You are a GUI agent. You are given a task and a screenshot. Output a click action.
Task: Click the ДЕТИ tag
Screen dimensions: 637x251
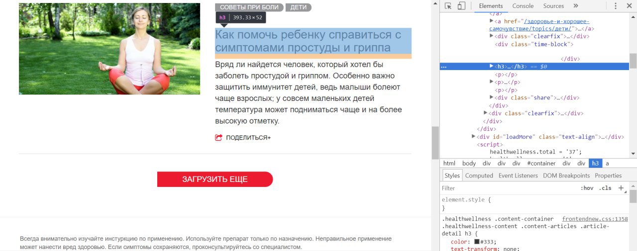[x=299, y=7]
